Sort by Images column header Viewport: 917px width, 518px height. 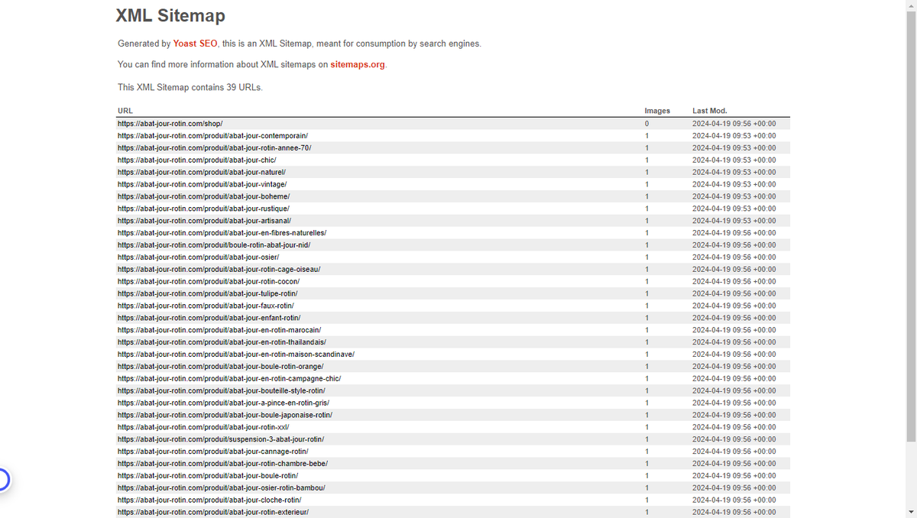click(x=657, y=111)
